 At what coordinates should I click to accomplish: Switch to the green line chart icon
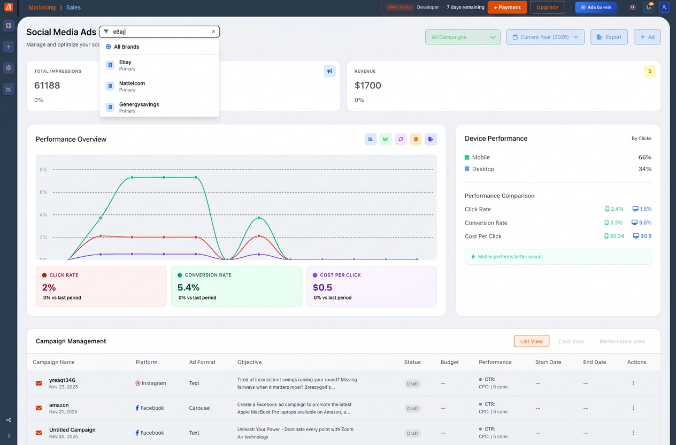[x=386, y=139]
